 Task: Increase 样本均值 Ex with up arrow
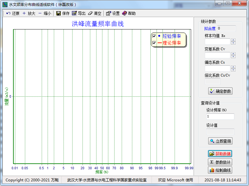pyautogui.click(x=233, y=40)
